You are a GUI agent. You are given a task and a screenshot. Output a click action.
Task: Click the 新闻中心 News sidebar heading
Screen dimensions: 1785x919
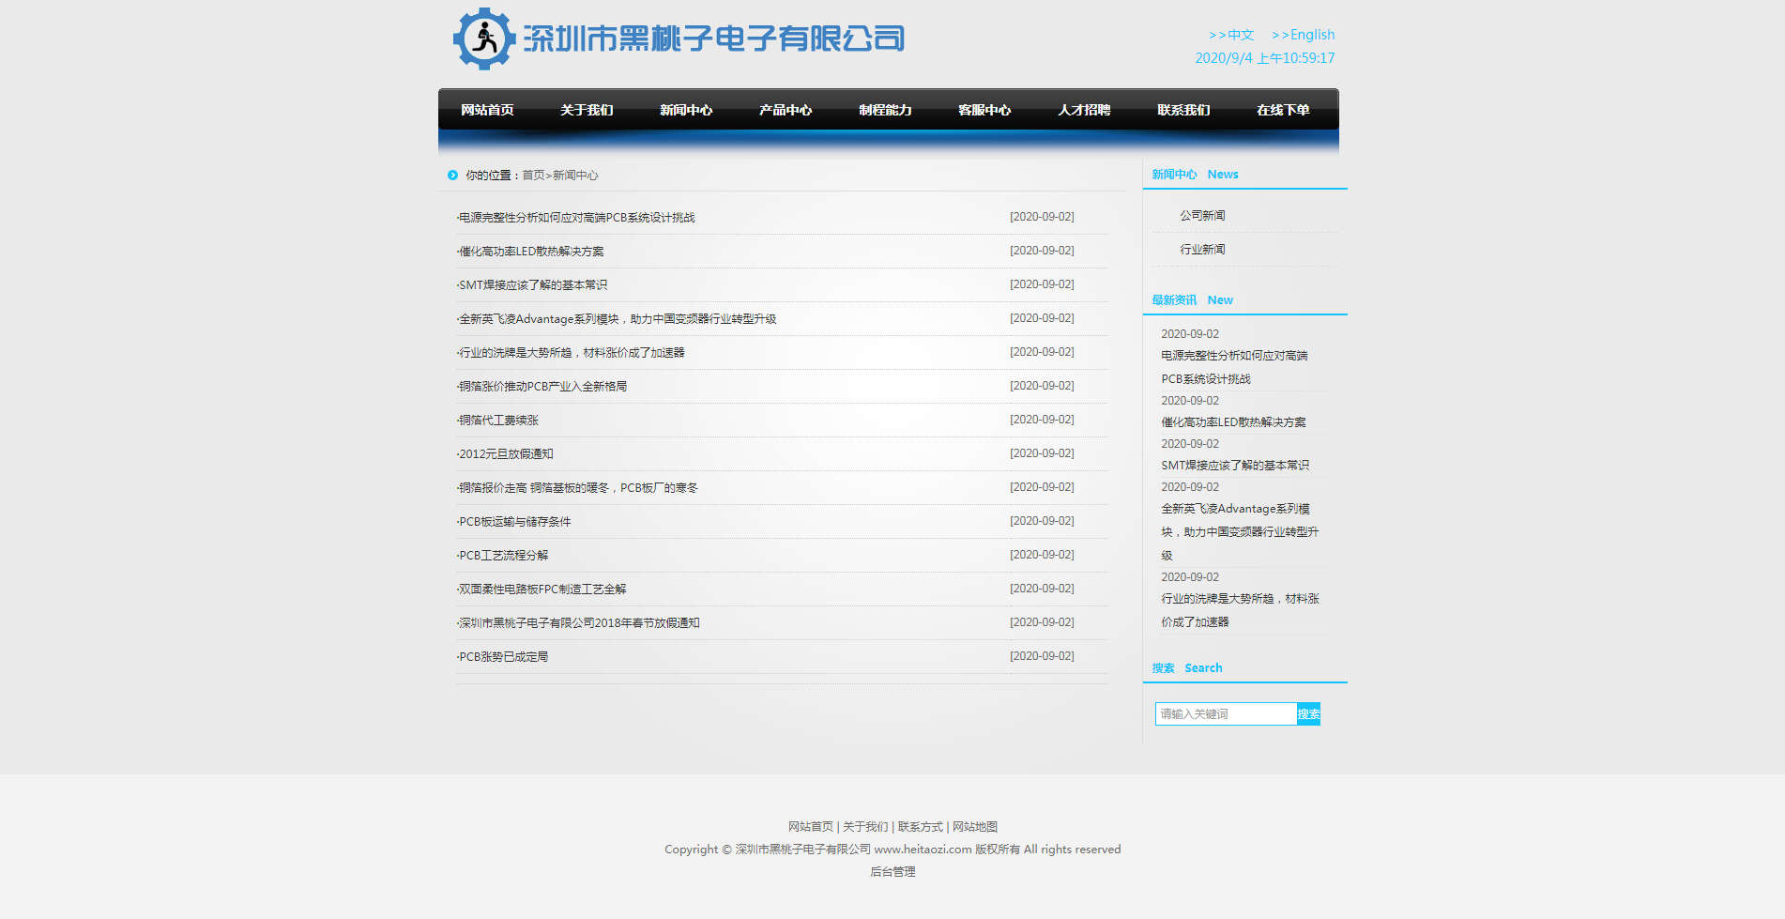coord(1195,175)
